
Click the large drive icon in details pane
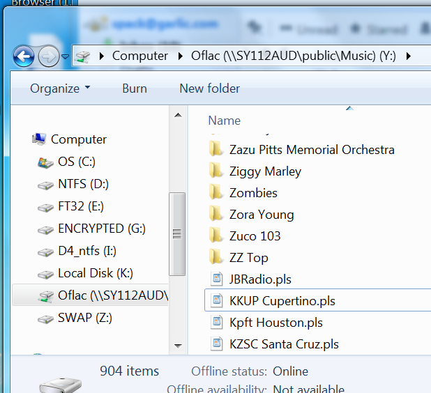tap(61, 385)
